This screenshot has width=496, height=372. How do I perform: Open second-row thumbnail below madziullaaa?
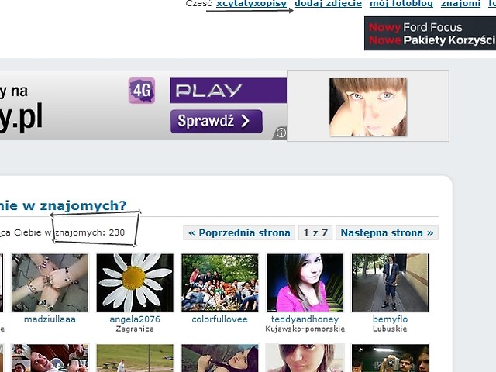point(50,358)
